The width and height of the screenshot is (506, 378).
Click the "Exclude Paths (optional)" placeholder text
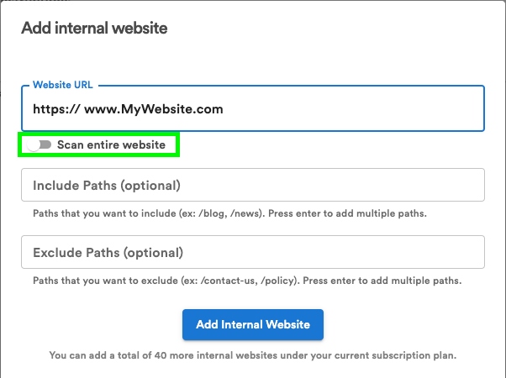click(x=108, y=252)
